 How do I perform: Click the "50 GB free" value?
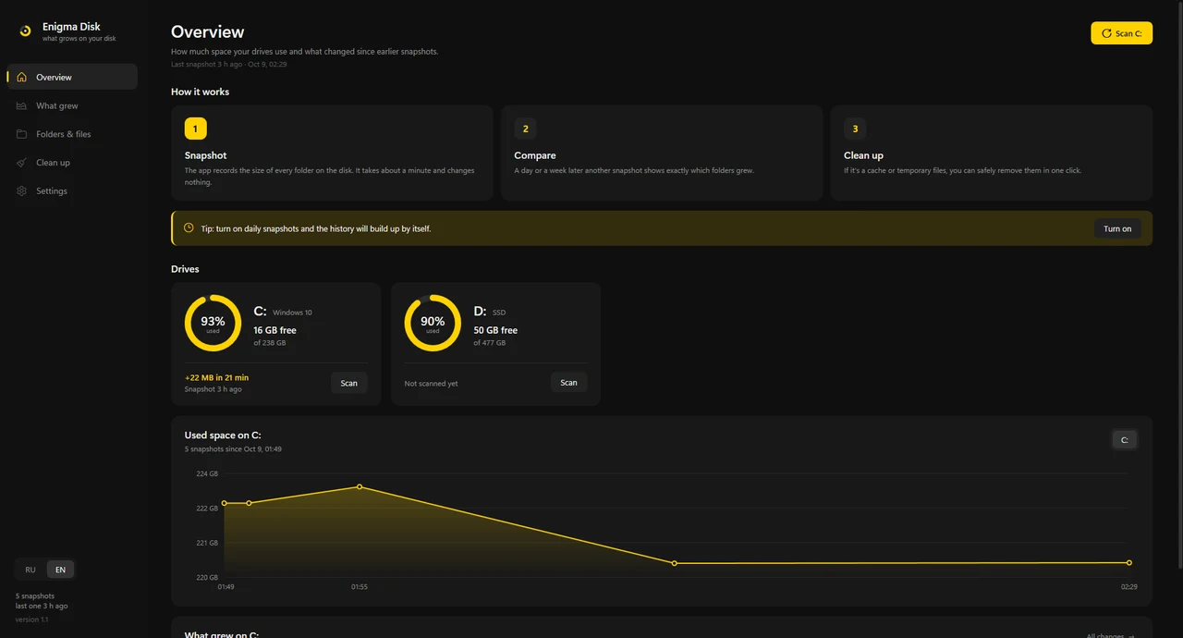(x=495, y=330)
